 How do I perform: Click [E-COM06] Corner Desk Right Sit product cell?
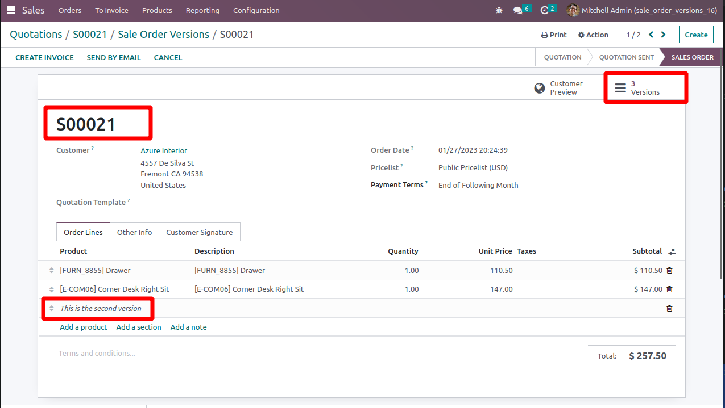click(114, 289)
